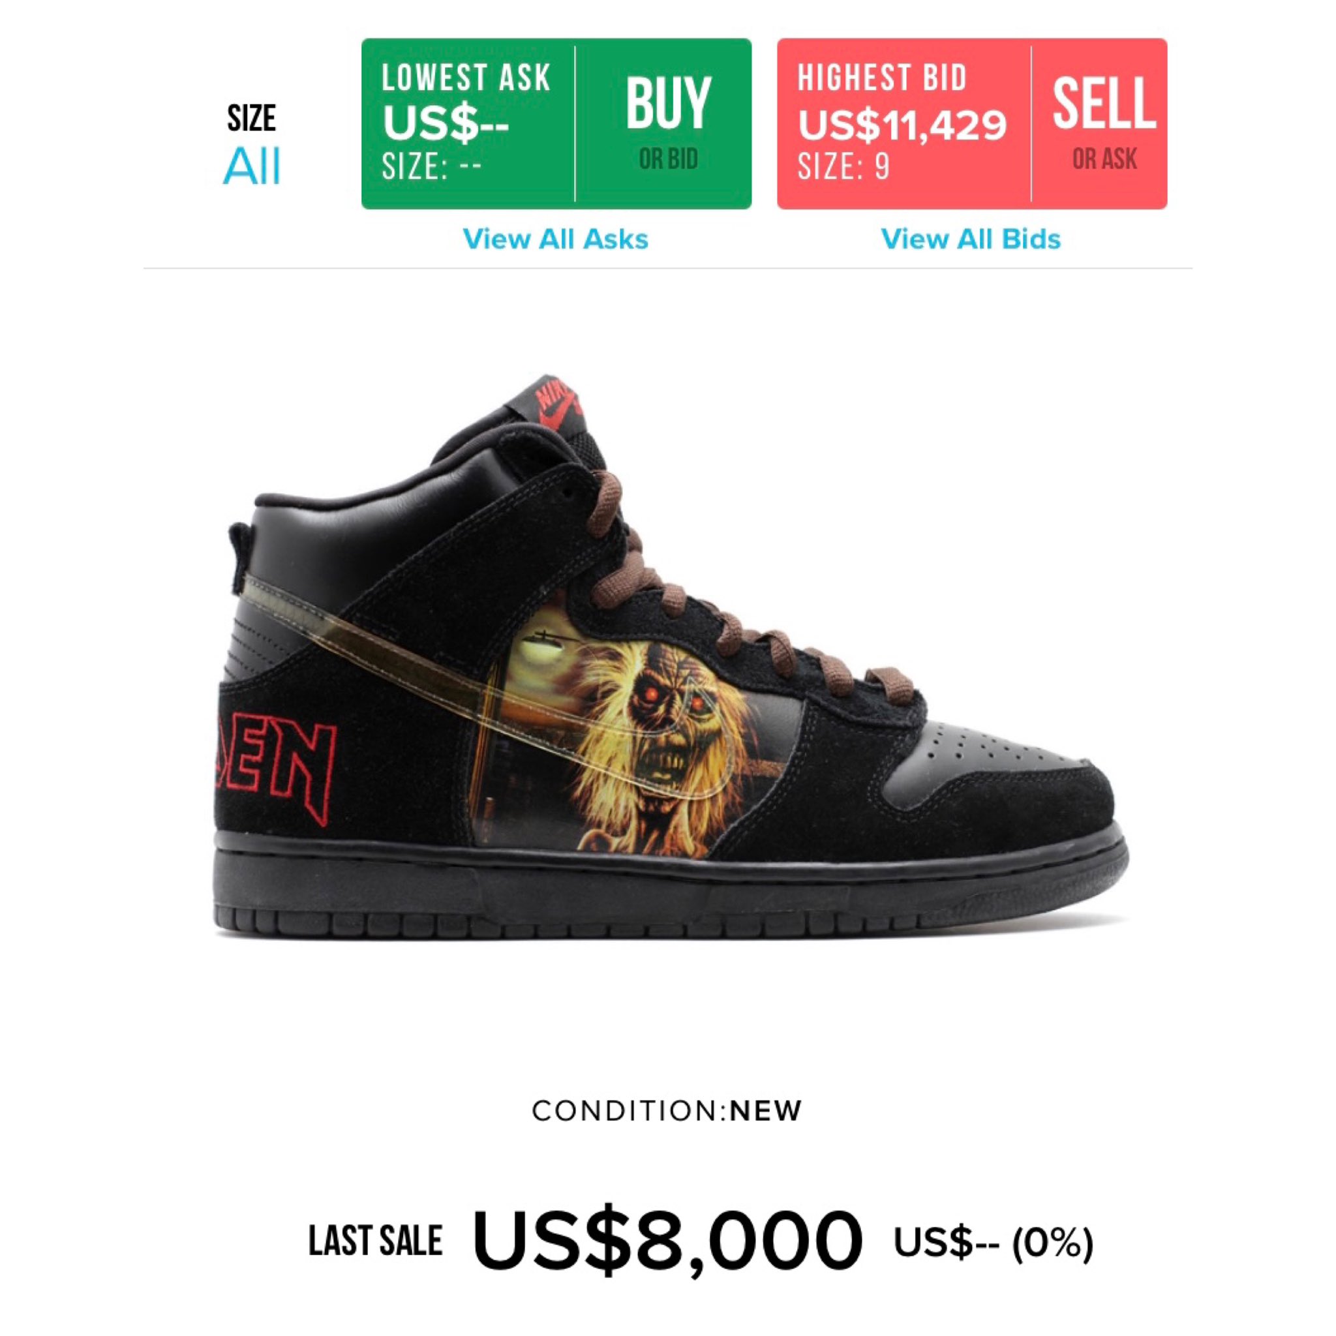Viewport: 1336px width, 1336px height.
Task: Click the LAST SALE label
Action: (376, 1241)
